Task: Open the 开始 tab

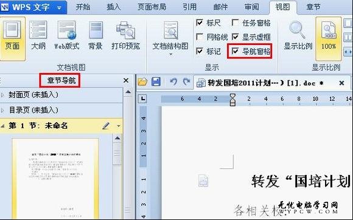Action: click(83, 7)
